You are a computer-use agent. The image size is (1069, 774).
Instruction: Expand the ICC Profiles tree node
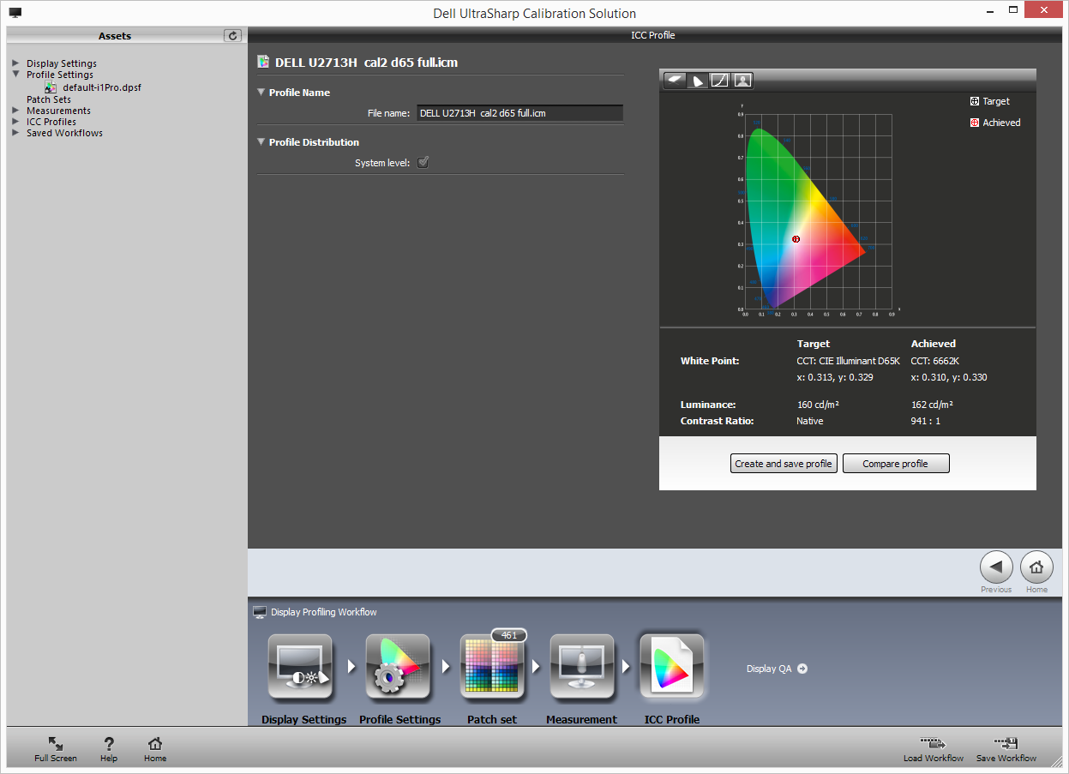click(x=15, y=122)
